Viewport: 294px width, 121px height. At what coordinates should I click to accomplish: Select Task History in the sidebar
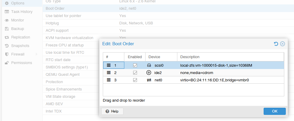click(21, 11)
